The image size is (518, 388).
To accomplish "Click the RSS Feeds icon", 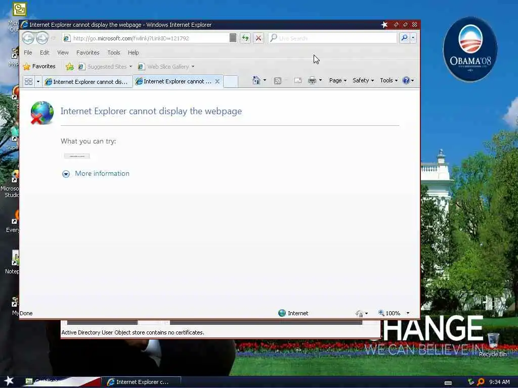I will [278, 80].
